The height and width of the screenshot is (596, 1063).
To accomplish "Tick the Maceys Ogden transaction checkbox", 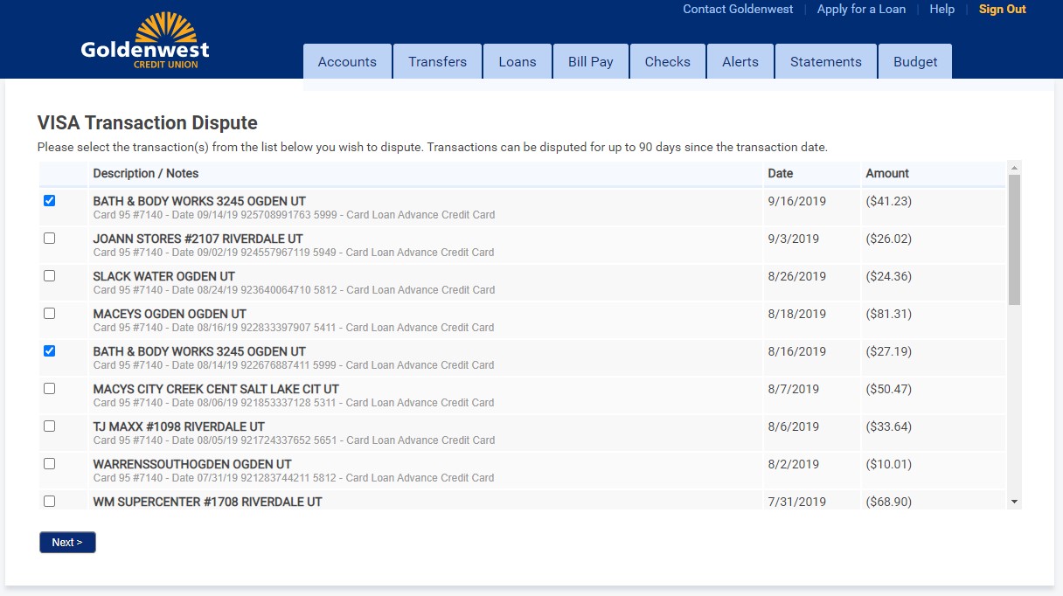I will pos(49,314).
